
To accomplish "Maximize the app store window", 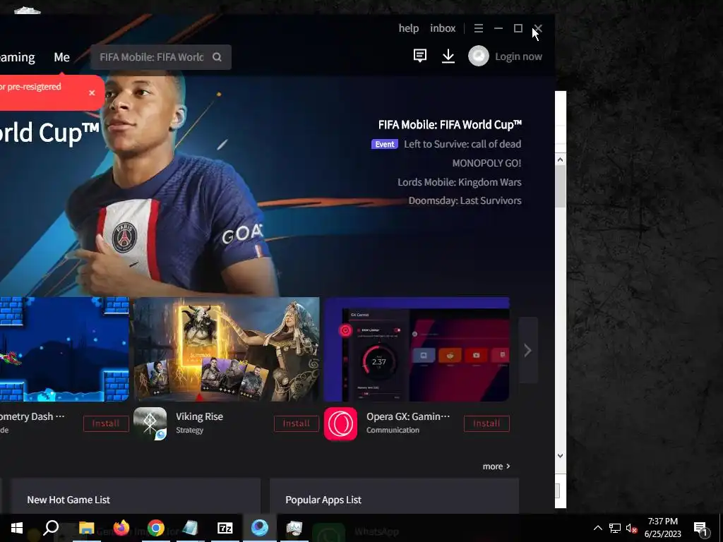I will coord(518,28).
